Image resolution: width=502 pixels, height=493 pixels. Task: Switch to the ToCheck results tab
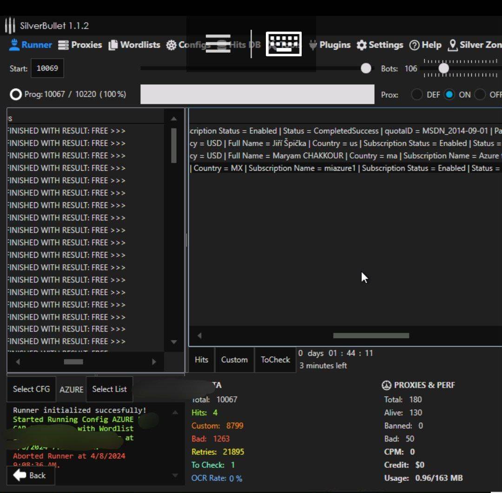pos(275,360)
